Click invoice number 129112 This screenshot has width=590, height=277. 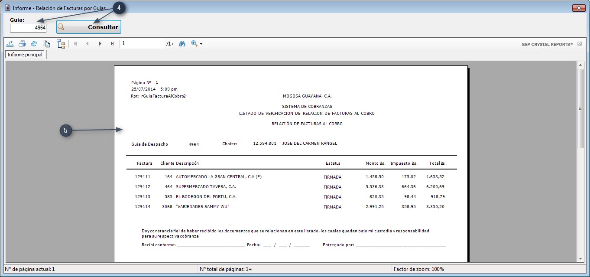(x=143, y=187)
